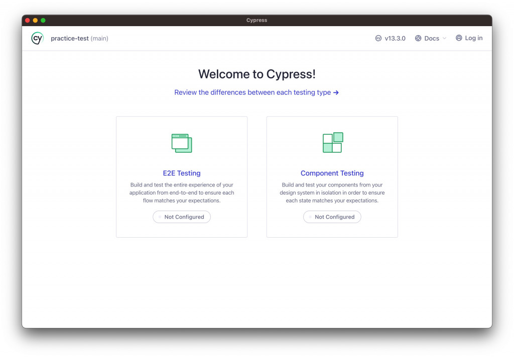Close the Cypress window with red button

point(28,20)
